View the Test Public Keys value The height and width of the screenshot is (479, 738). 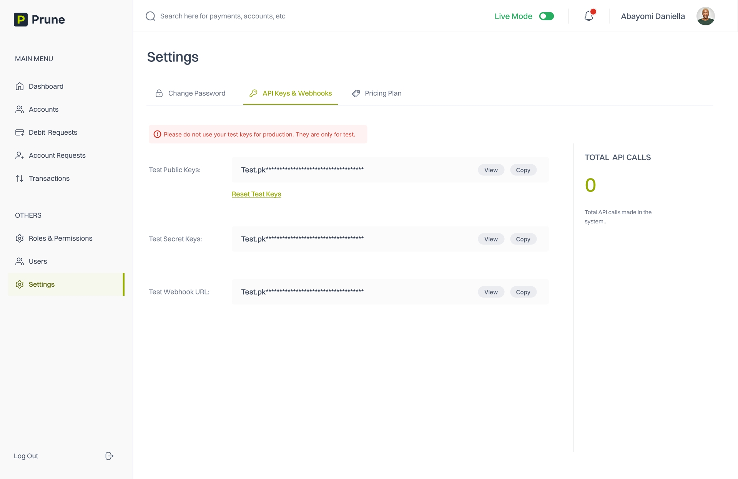point(491,170)
